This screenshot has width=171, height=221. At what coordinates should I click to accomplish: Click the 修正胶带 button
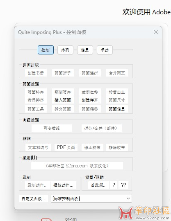92,147
